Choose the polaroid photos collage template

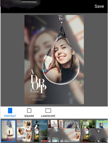24,131
